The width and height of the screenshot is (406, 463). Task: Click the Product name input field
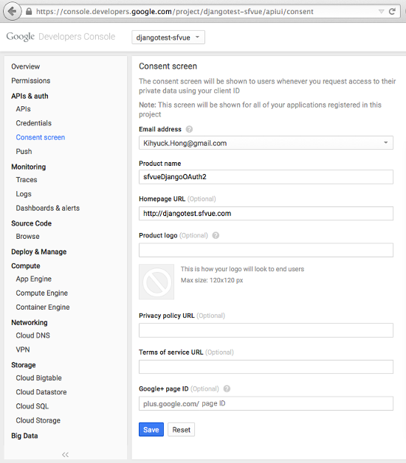pos(266,177)
